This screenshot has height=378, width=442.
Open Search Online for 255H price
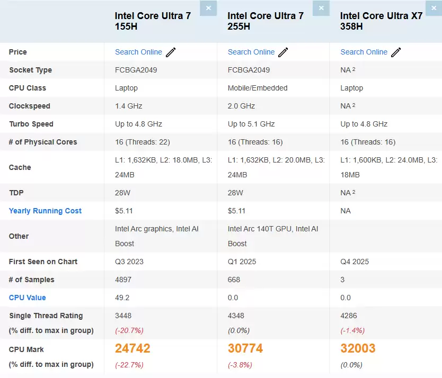pos(251,52)
